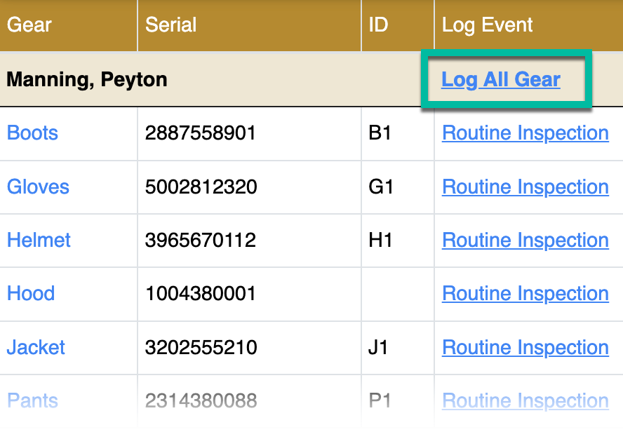This screenshot has width=623, height=432.
Task: Log Routine Inspection for Jacket
Action: 525,348
